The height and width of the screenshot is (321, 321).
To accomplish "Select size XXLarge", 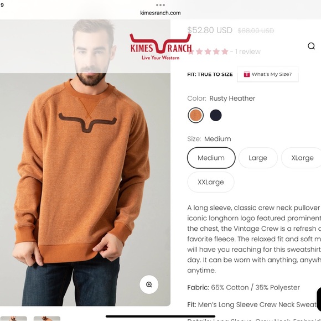I will pyautogui.click(x=211, y=182).
